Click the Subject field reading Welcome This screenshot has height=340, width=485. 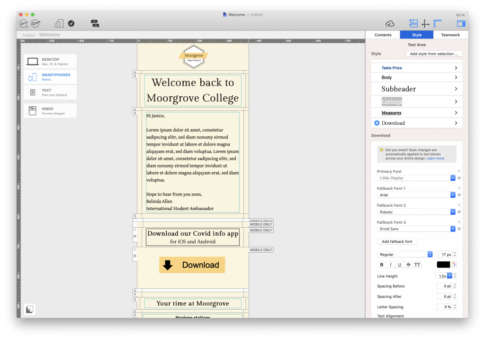coord(49,35)
